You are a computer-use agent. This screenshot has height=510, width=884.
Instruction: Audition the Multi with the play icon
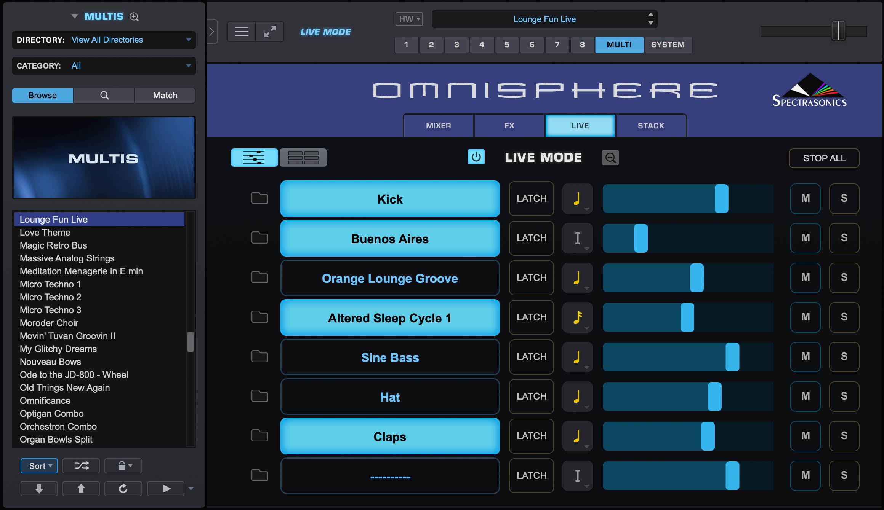(165, 488)
